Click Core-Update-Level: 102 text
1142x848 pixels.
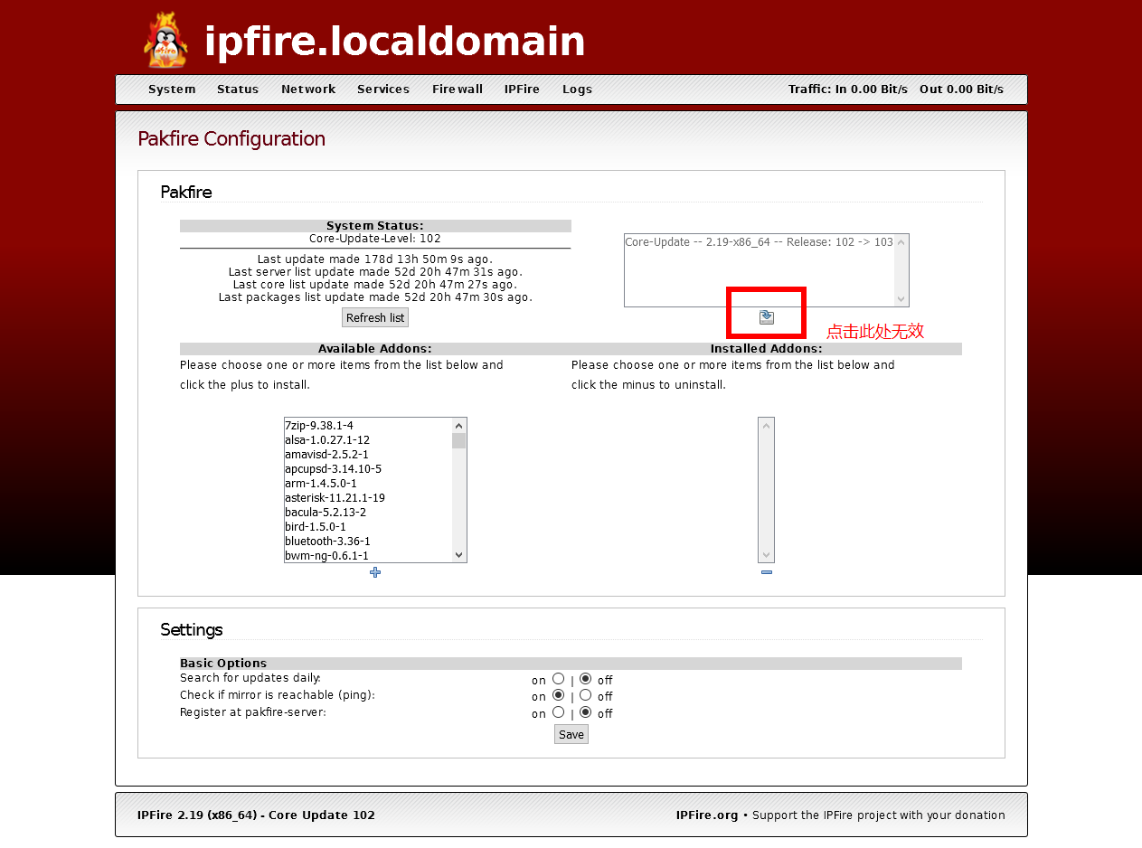point(375,239)
